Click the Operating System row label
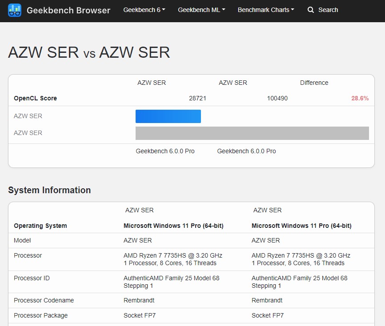The height and width of the screenshot is (326, 385). [x=40, y=226]
